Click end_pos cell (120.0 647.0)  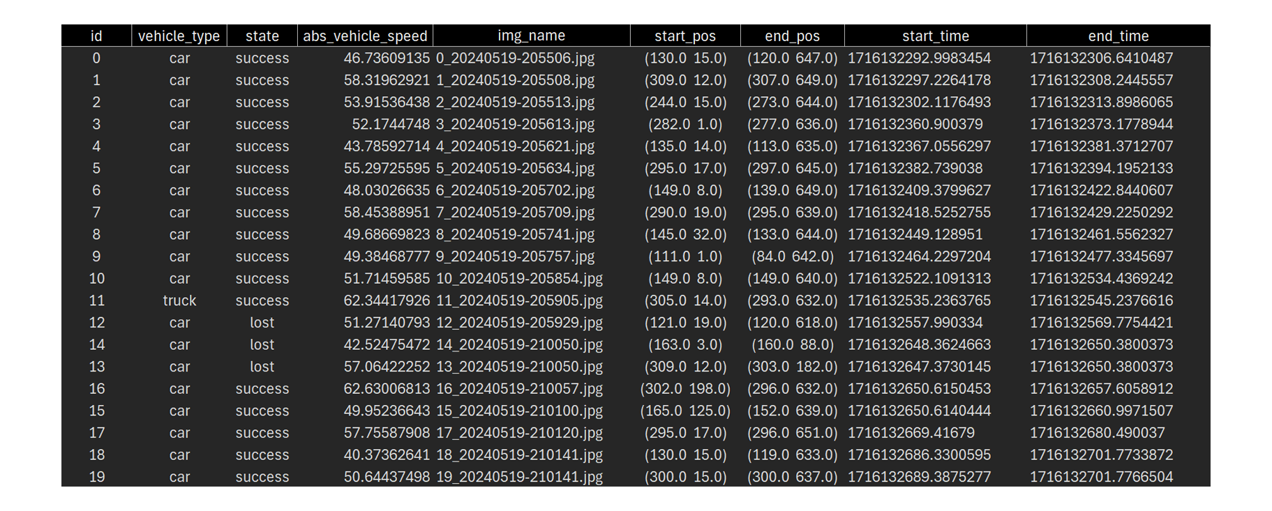click(793, 58)
